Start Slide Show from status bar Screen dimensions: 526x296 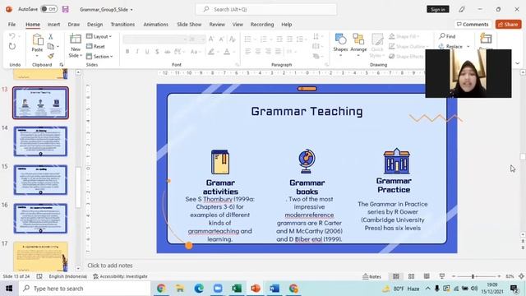tap(442, 276)
